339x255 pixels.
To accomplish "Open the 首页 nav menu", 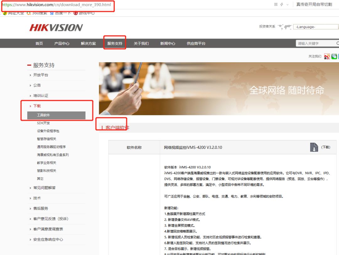I will click(39, 43).
